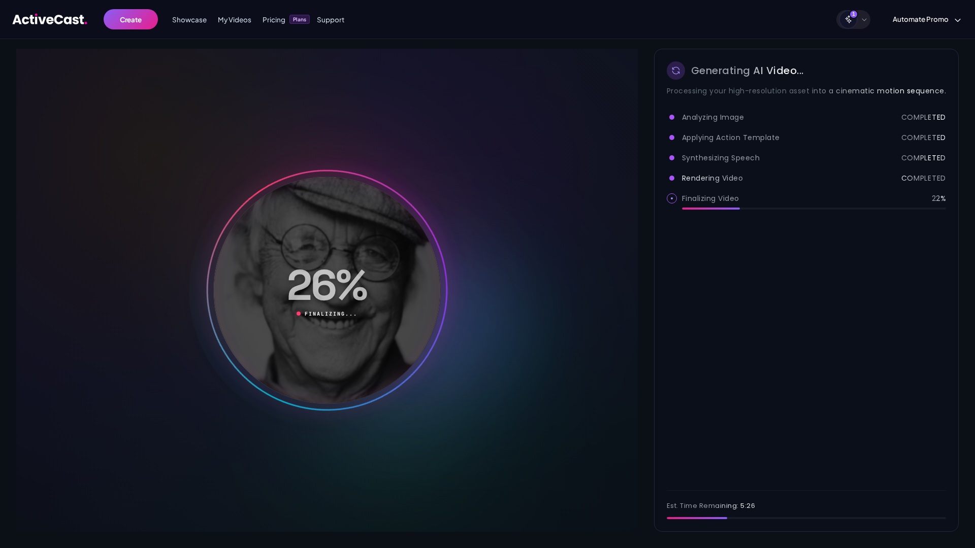
Task: Click the Est. Time Remaining 5:26 text
Action: click(711, 506)
